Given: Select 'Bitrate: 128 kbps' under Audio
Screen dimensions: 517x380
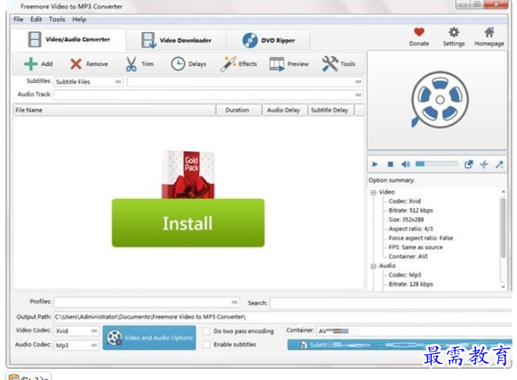Looking at the screenshot, I should point(411,284).
